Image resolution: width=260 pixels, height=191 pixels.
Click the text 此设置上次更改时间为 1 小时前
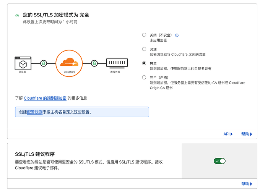point(50,22)
